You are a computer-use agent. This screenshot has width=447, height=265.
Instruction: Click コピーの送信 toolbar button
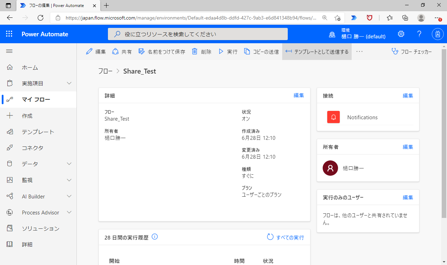261,52
